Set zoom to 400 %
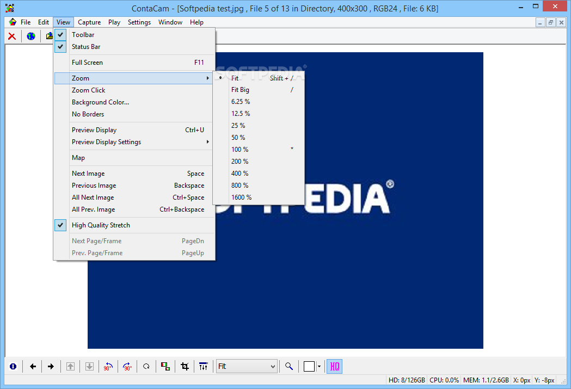 pyautogui.click(x=259, y=174)
